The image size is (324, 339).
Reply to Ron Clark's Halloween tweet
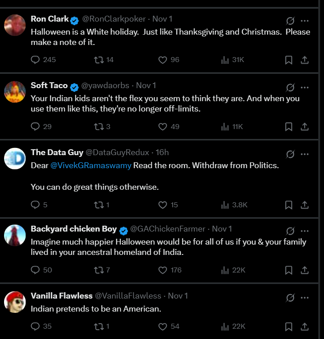point(36,60)
